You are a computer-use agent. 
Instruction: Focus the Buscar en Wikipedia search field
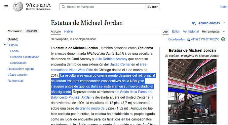click(x=102, y=7)
